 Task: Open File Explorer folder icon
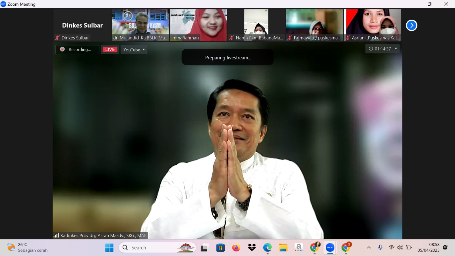(x=283, y=248)
